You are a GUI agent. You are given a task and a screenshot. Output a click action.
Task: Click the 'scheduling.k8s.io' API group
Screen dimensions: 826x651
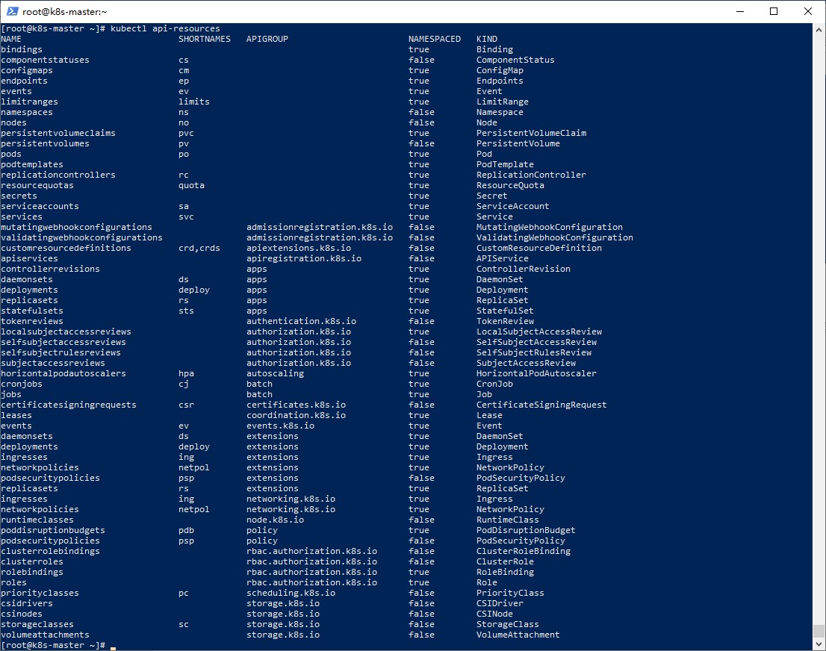291,593
